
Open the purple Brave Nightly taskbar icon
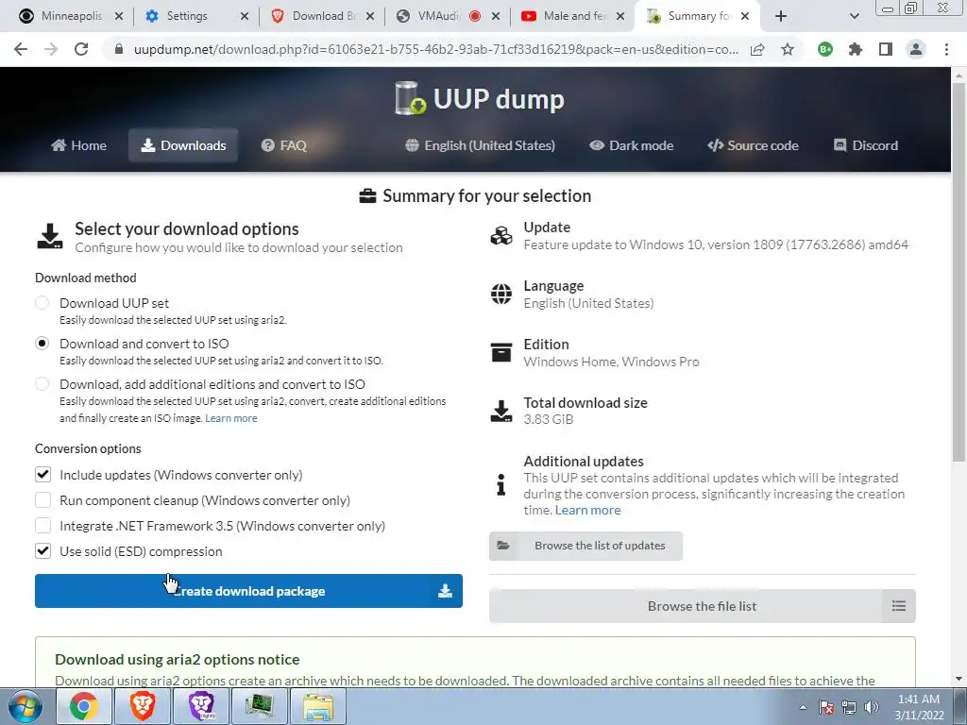point(201,706)
